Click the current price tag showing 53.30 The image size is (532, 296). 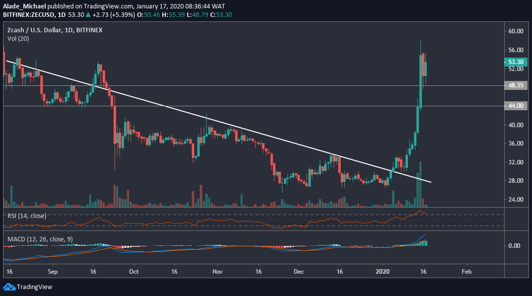(x=515, y=62)
